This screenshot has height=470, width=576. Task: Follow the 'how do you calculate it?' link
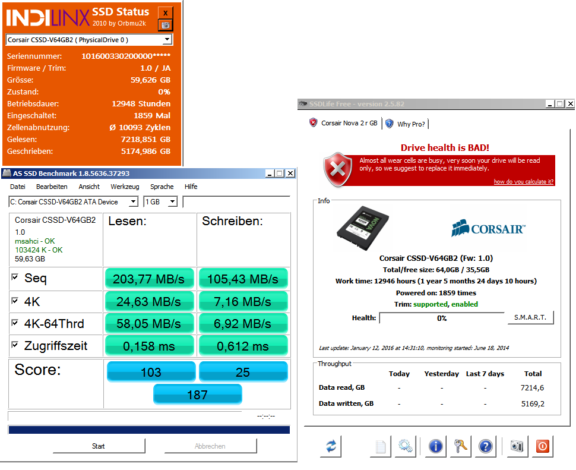(524, 182)
